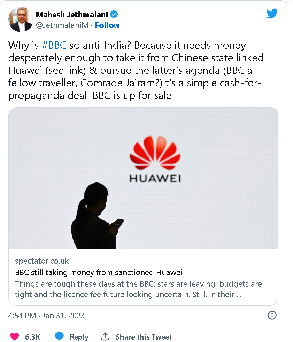Follow Mahesh Jethmalani
The height and width of the screenshot is (342, 293).
click(107, 25)
